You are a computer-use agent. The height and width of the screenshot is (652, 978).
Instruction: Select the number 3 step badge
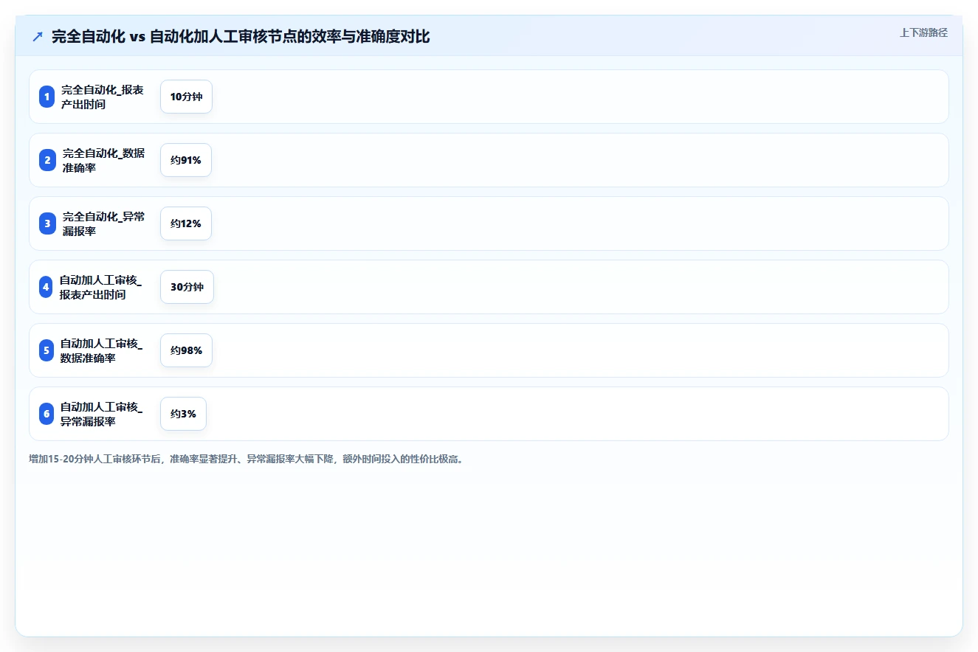click(x=47, y=223)
